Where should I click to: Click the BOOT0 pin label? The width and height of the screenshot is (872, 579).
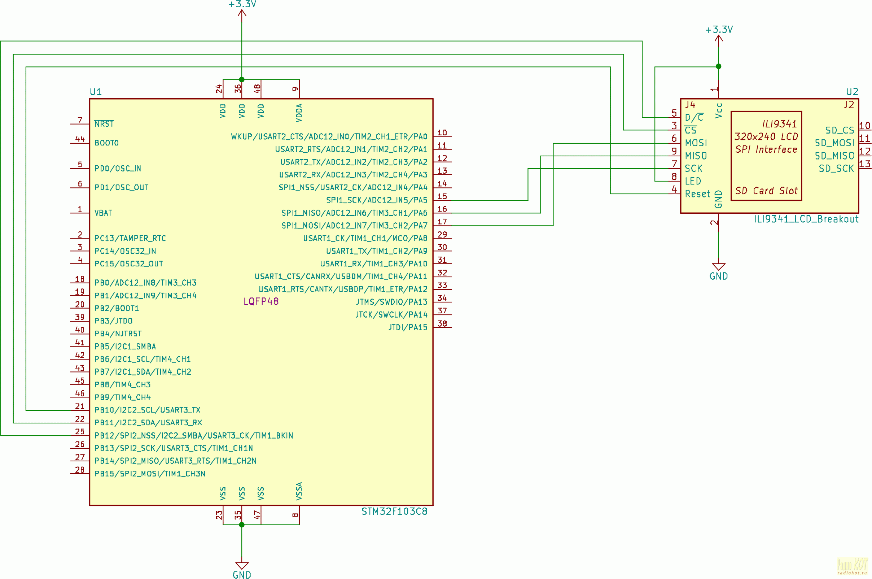point(107,143)
